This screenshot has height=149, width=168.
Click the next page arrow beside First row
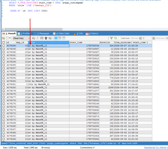pyautogui.click(x=154, y=38)
